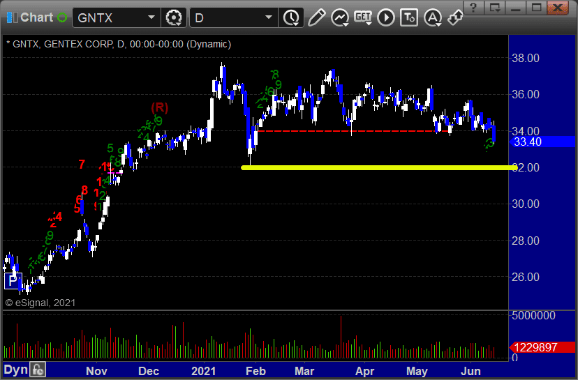The image size is (578, 380).
Task: Click the 38.00 price axis label
Action: click(x=525, y=58)
